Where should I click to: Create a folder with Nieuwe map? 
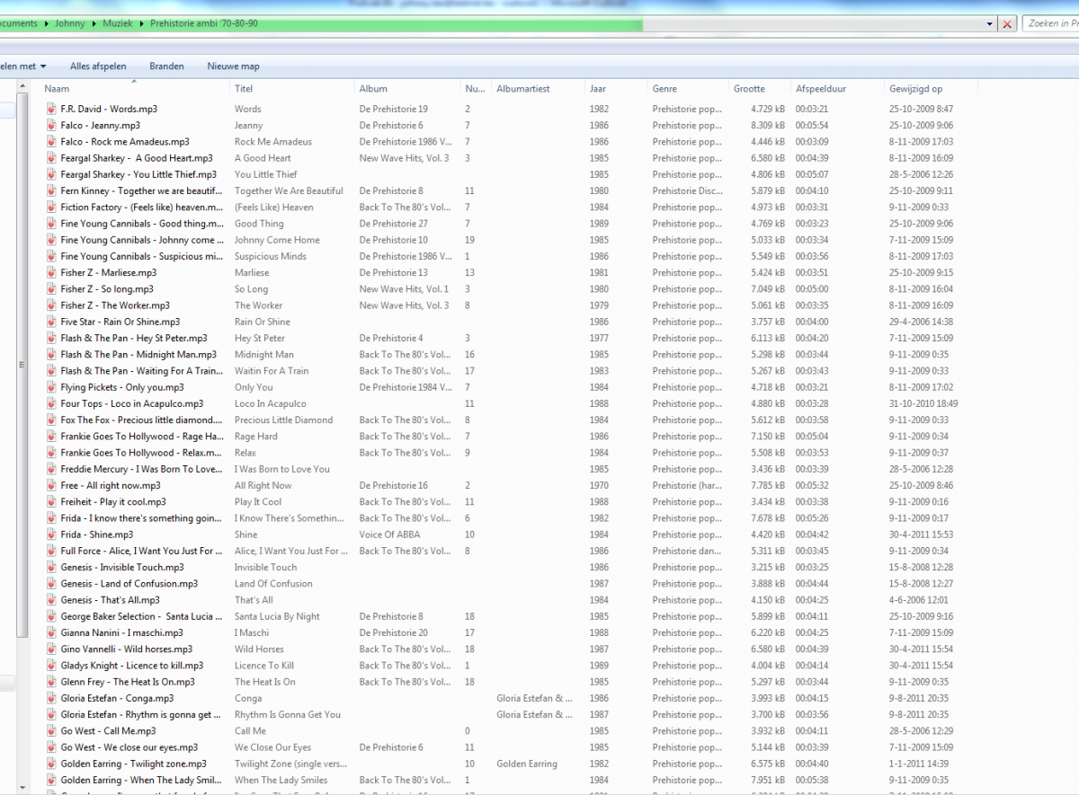[x=233, y=66]
